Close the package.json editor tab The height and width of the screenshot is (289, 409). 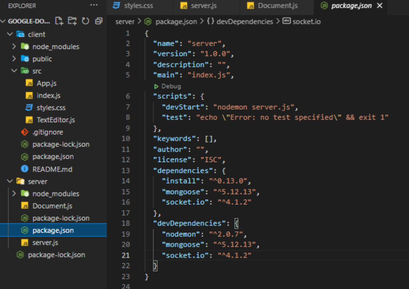(x=380, y=6)
